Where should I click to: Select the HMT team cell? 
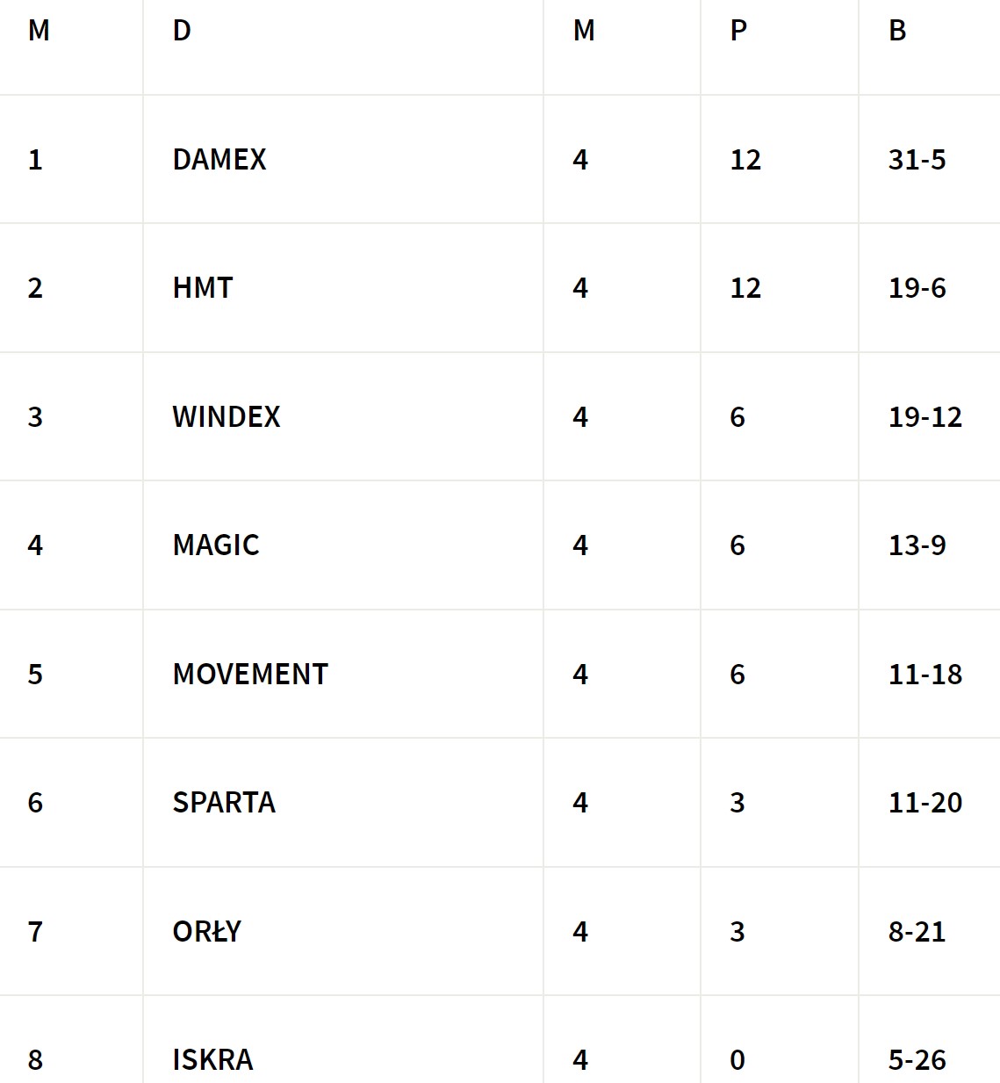203,288
